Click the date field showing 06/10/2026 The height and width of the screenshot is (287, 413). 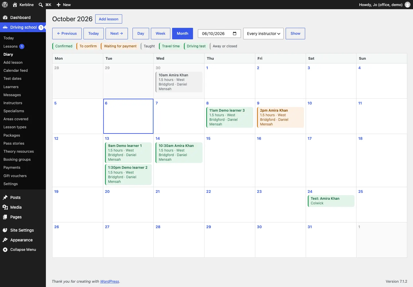(x=219, y=34)
